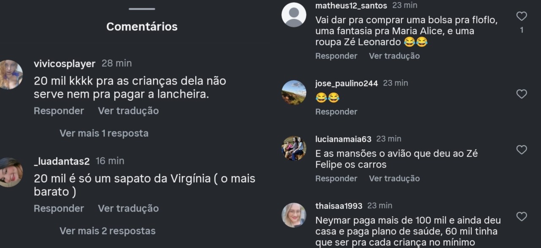Tap Responder under _luadantas2's comment
This screenshot has width=541, height=248.
point(59,208)
